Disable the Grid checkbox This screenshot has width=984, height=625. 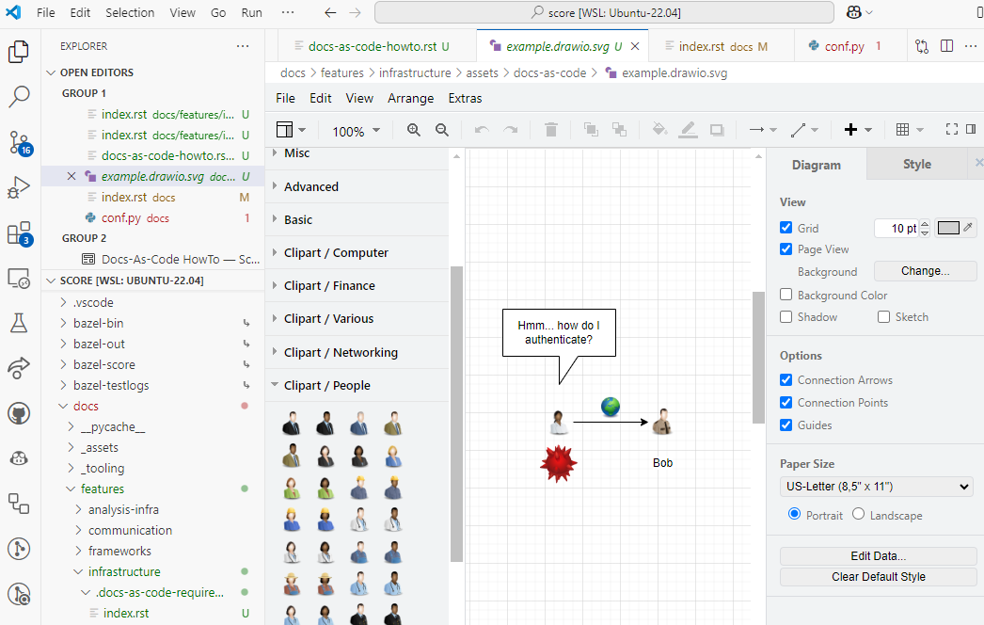pyautogui.click(x=786, y=228)
